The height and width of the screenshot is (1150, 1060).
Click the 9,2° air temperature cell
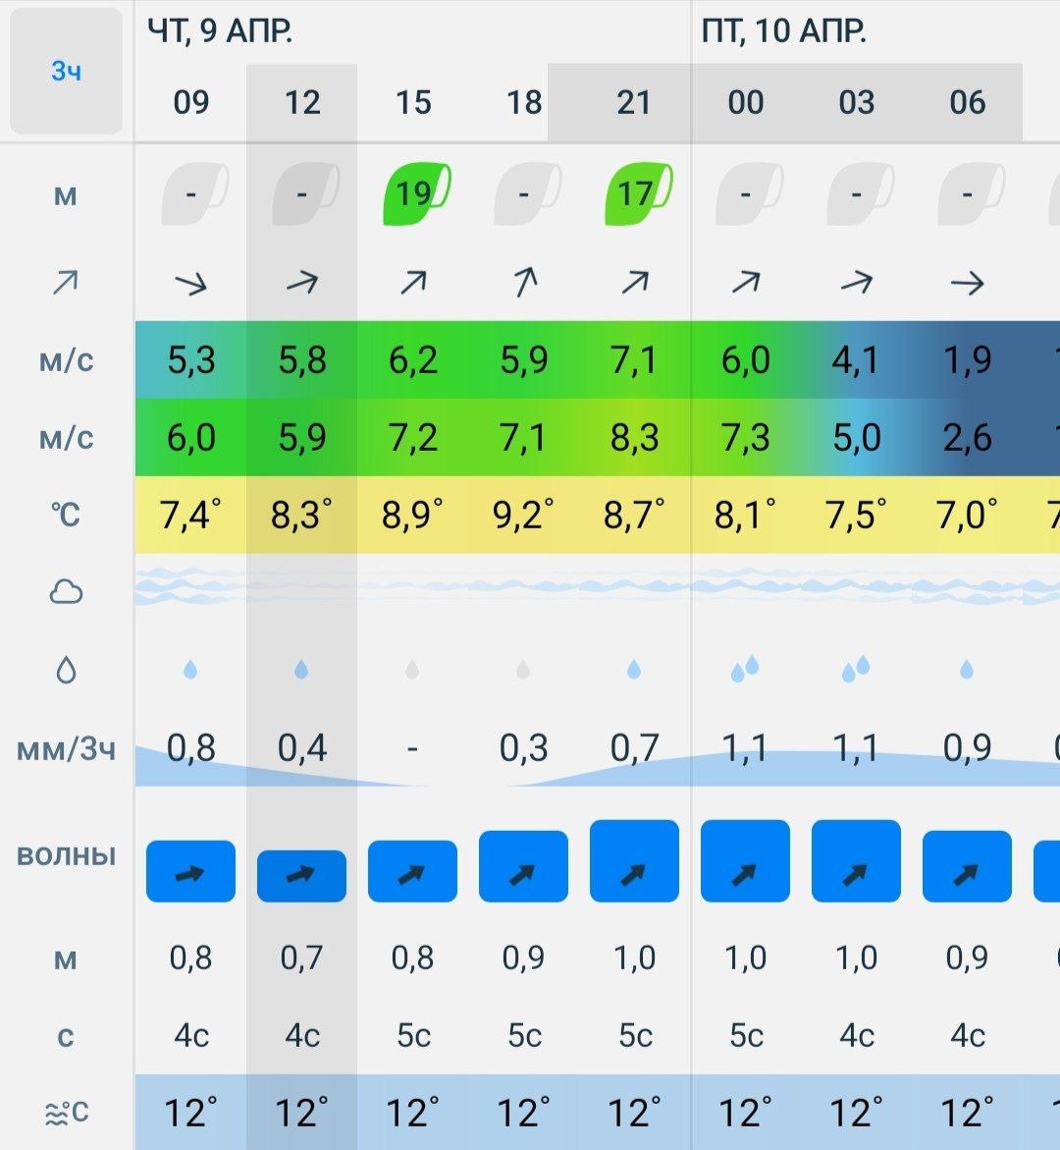[x=523, y=515]
